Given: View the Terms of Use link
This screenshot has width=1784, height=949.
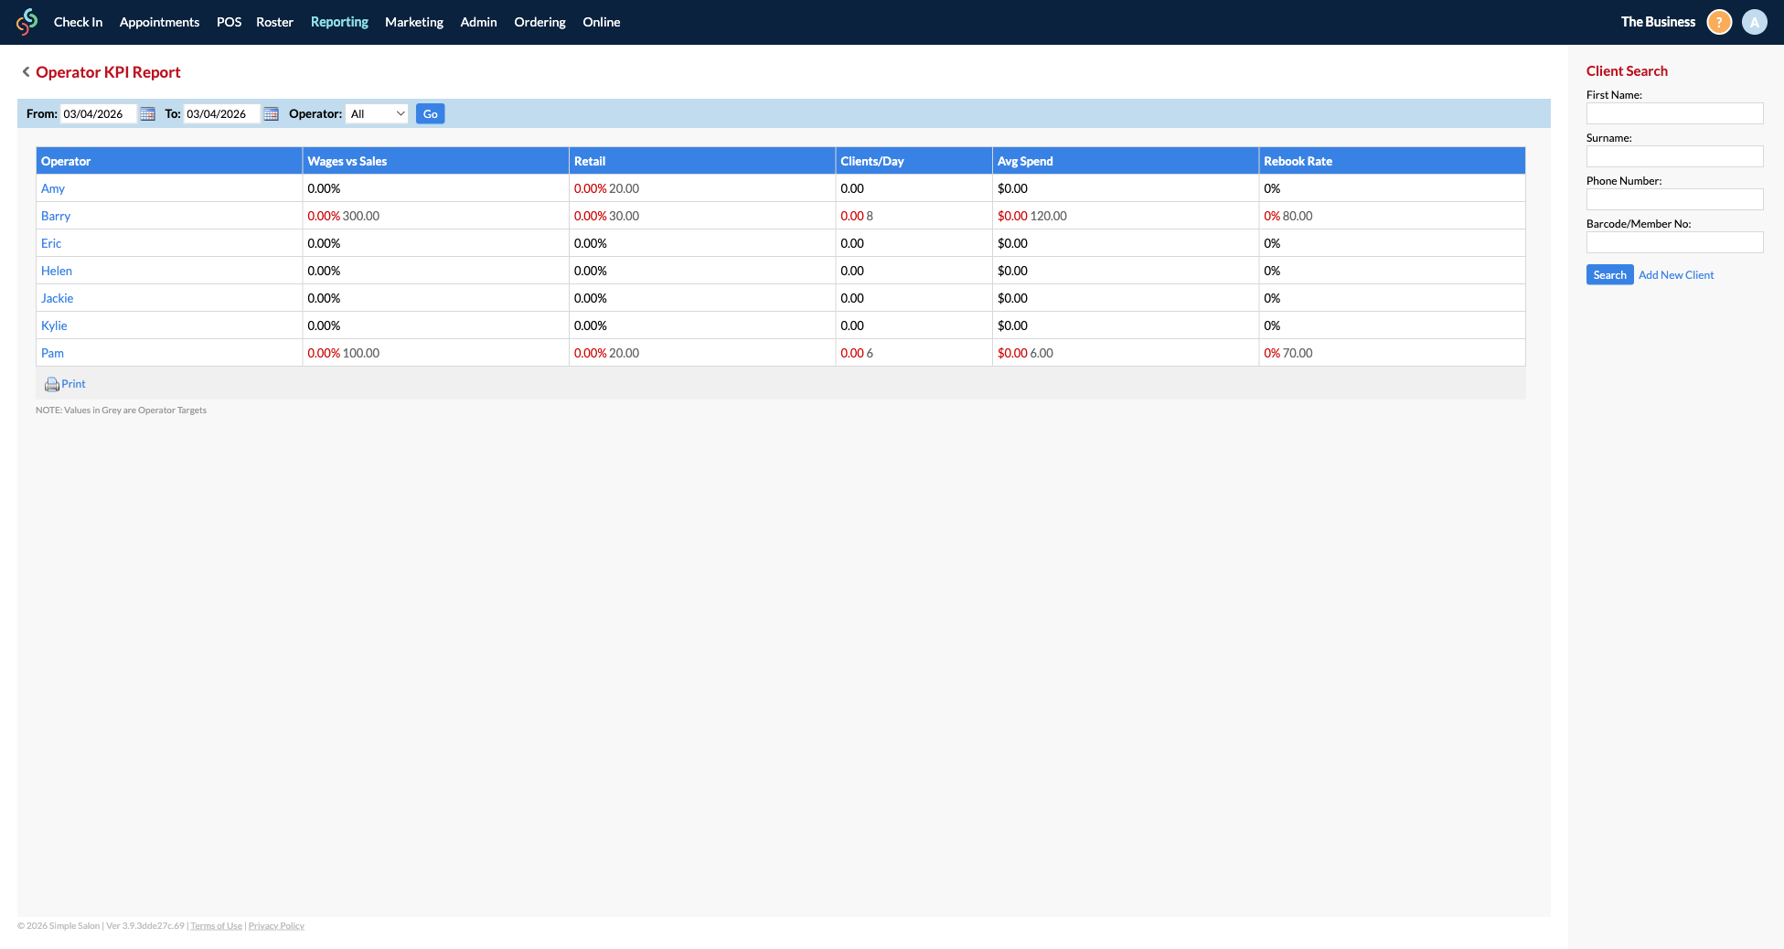Looking at the screenshot, I should click(x=216, y=925).
